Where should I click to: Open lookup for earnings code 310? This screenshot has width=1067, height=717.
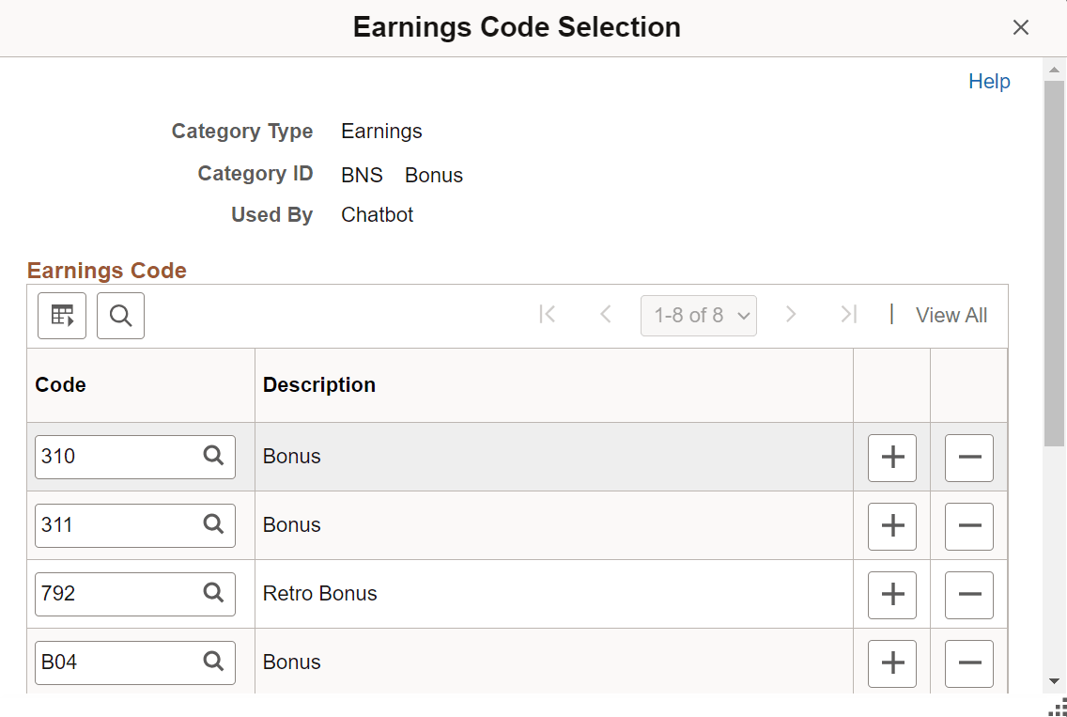[x=213, y=457]
